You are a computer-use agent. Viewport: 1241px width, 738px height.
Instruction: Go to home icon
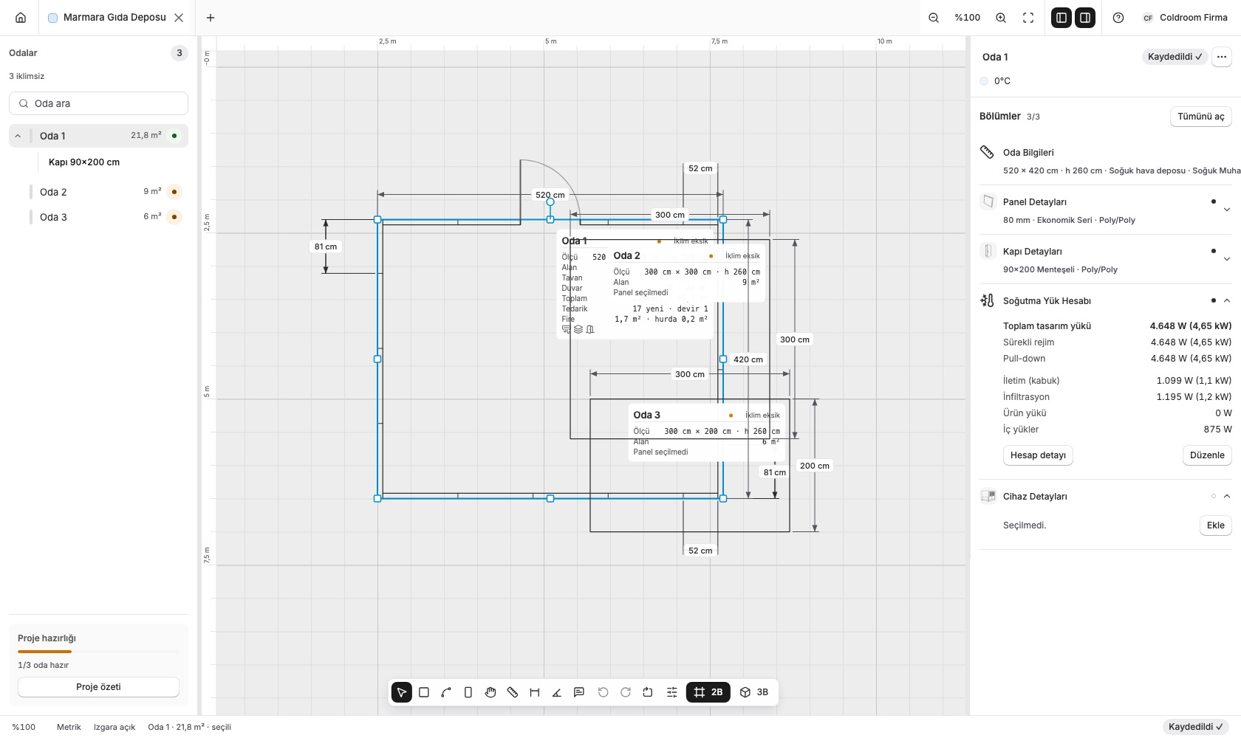click(21, 18)
